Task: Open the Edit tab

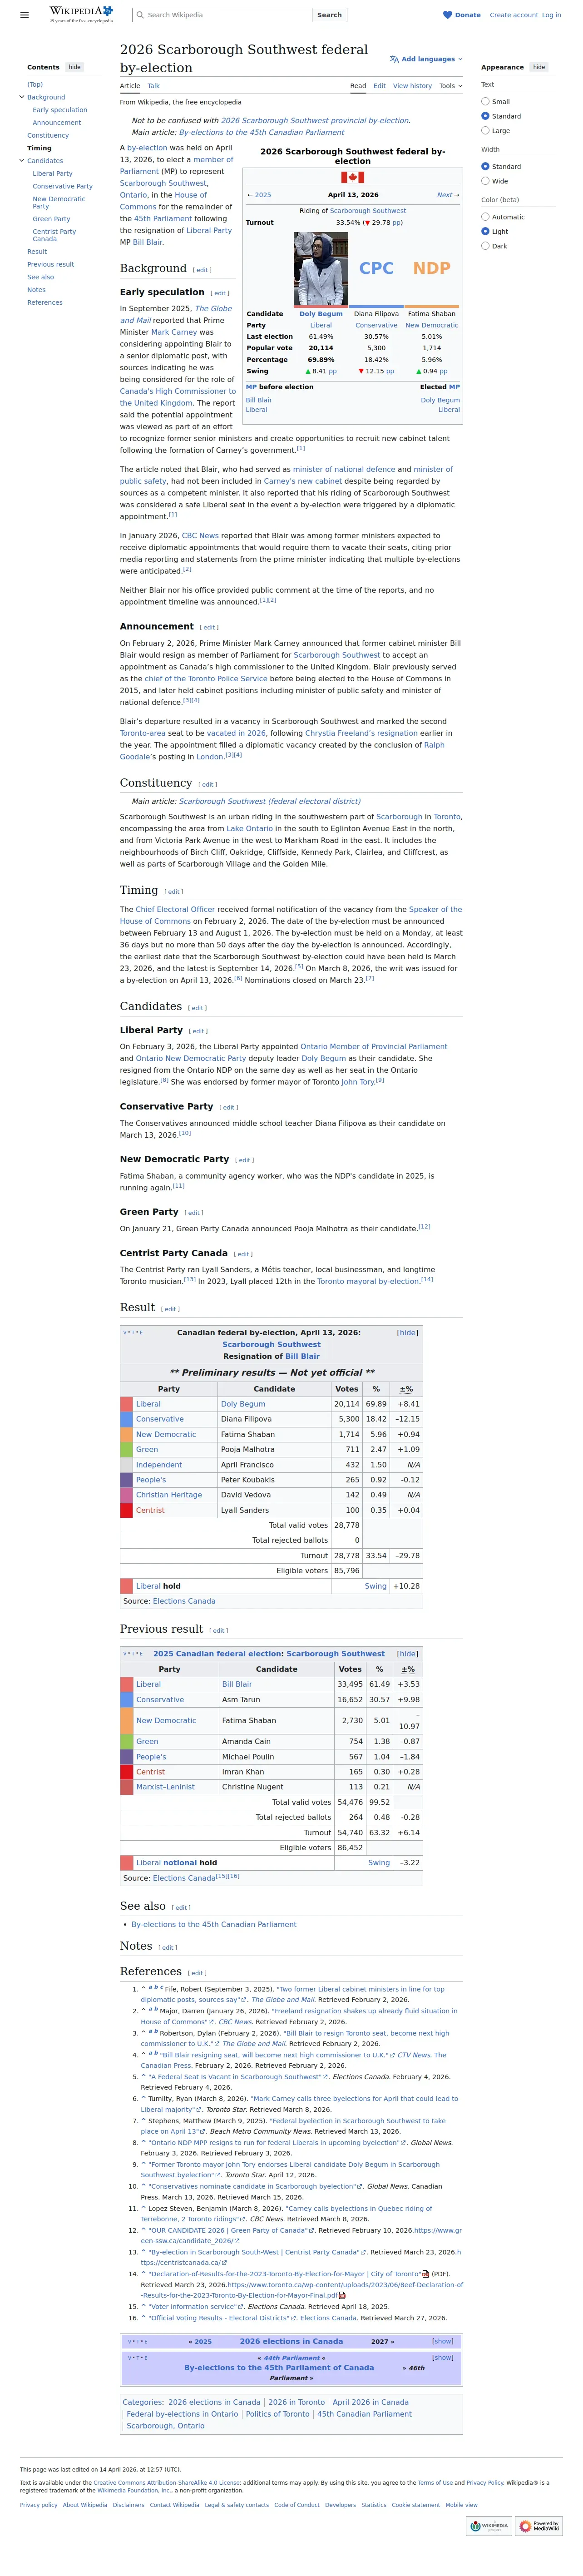Action: (380, 86)
